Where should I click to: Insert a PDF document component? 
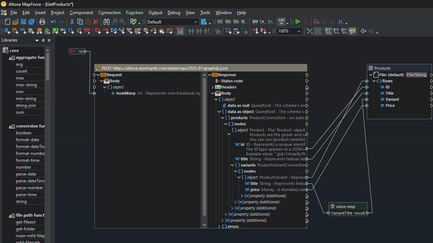point(87,31)
